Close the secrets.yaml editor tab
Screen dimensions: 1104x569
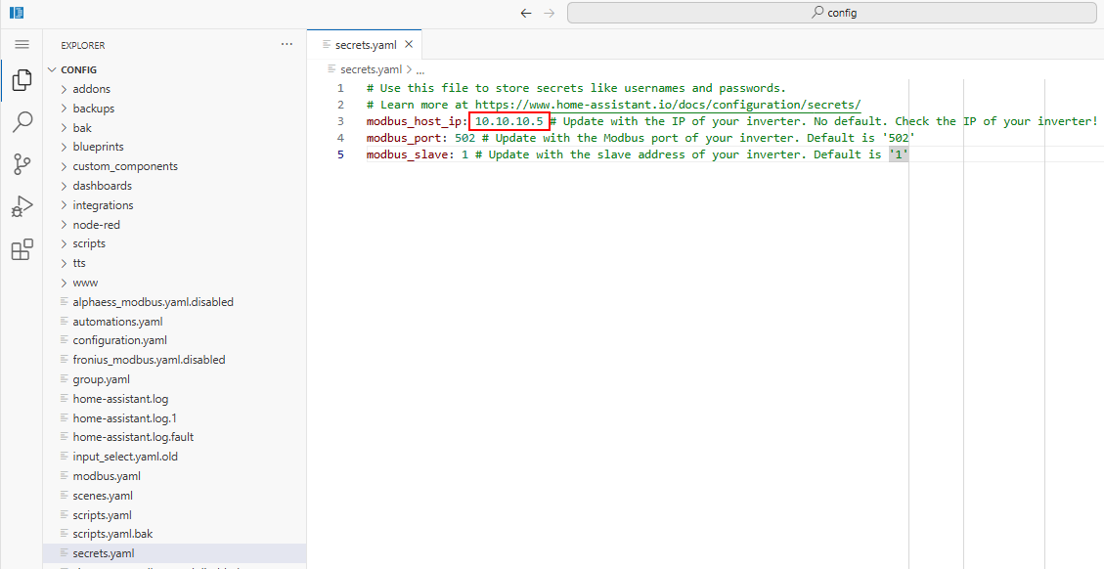click(x=409, y=45)
